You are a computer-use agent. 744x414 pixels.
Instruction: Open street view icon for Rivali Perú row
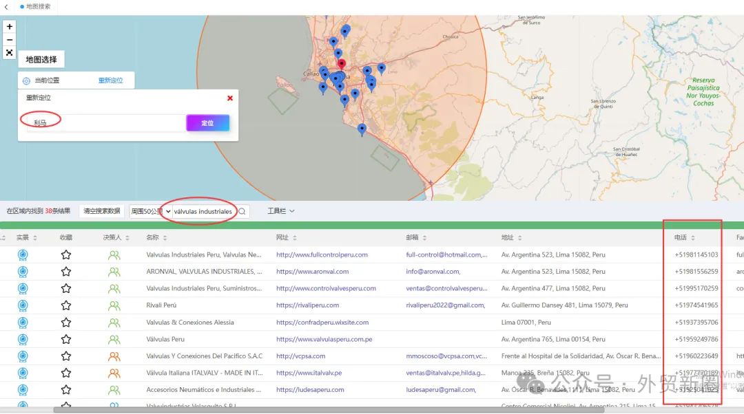point(23,305)
